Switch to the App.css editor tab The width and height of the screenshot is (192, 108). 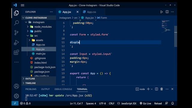coord(91,12)
